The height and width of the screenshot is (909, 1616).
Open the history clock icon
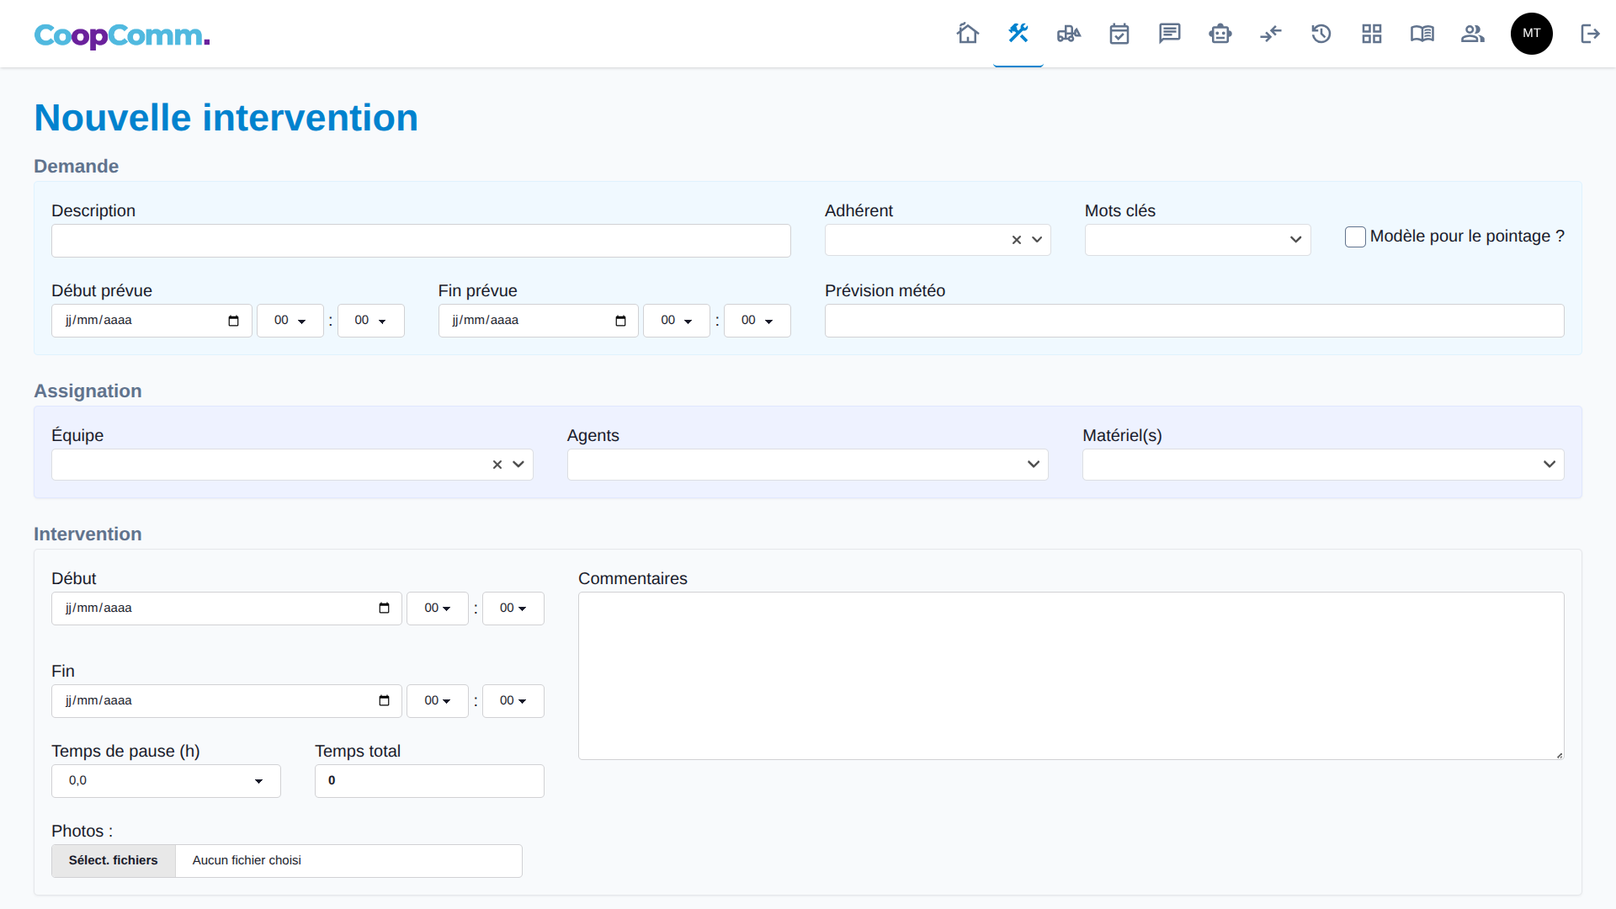tap(1321, 34)
